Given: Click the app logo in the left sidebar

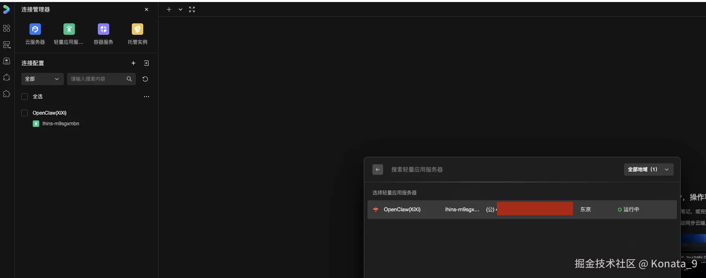Looking at the screenshot, I should pyautogui.click(x=7, y=9).
